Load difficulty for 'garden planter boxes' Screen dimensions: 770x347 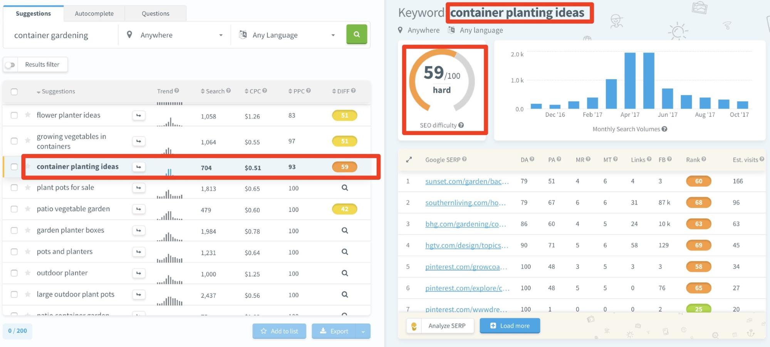345,231
